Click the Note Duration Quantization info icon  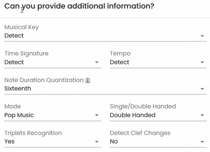click(87, 80)
